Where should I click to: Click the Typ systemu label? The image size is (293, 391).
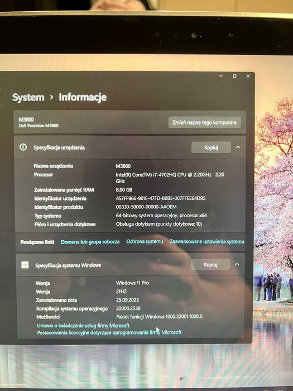[48, 216]
